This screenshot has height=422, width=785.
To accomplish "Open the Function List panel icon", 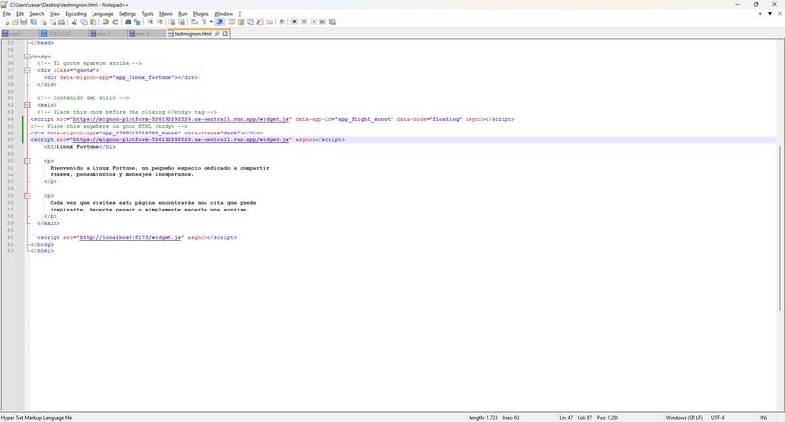I will click(x=260, y=22).
